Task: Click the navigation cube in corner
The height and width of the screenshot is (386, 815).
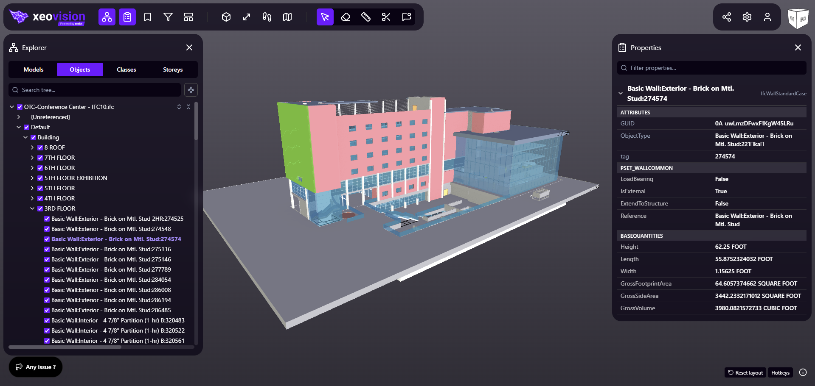Action: 798,18
